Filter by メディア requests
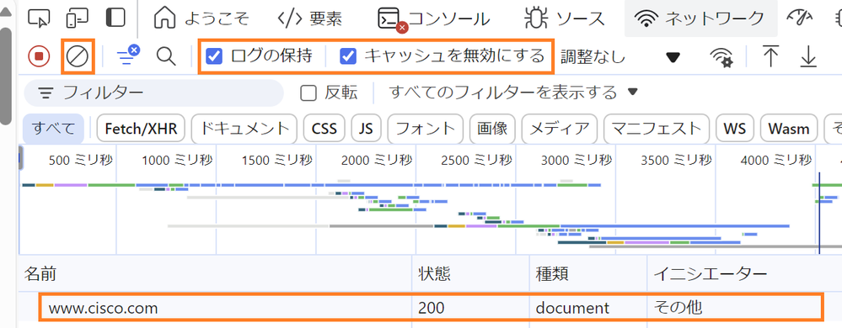The height and width of the screenshot is (328, 842). pyautogui.click(x=559, y=129)
